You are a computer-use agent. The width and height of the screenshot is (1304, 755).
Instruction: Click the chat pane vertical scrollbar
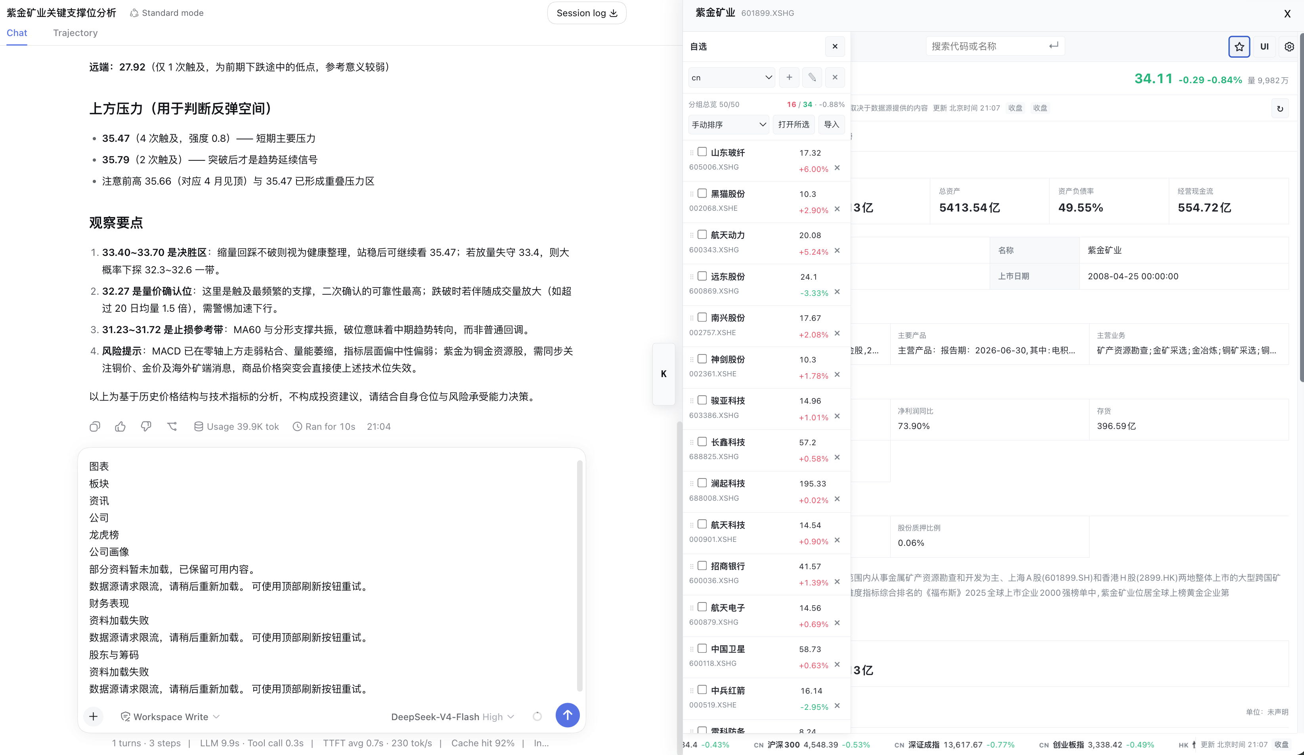tap(679, 587)
